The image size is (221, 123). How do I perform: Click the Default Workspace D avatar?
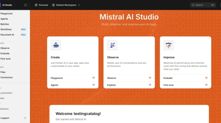tap(53, 5)
